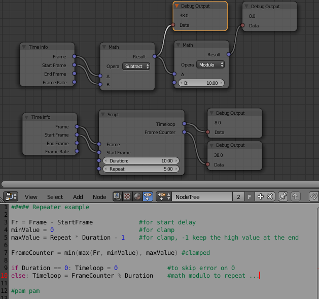
Task: Click End Frame socket of top Time Info
Action: [74, 74]
